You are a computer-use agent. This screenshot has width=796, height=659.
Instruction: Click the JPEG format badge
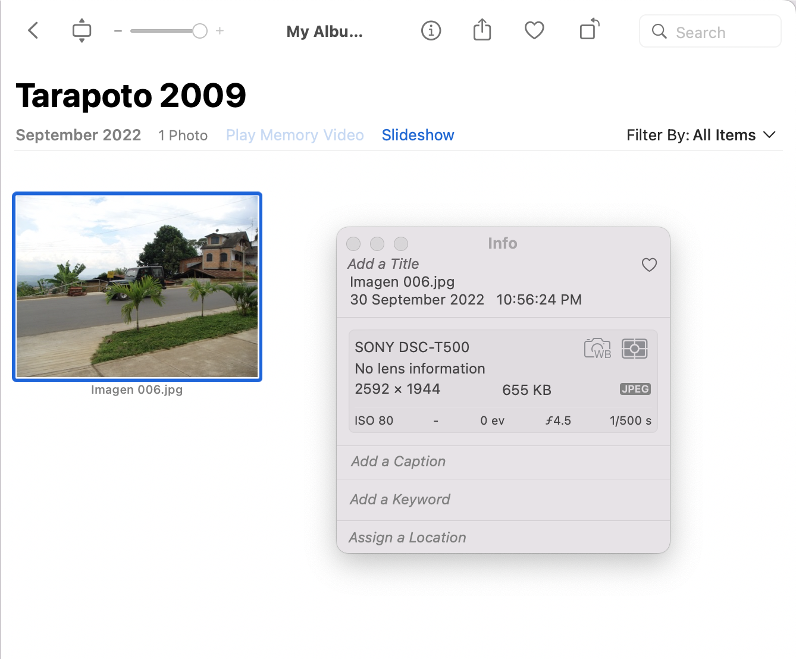(x=635, y=389)
